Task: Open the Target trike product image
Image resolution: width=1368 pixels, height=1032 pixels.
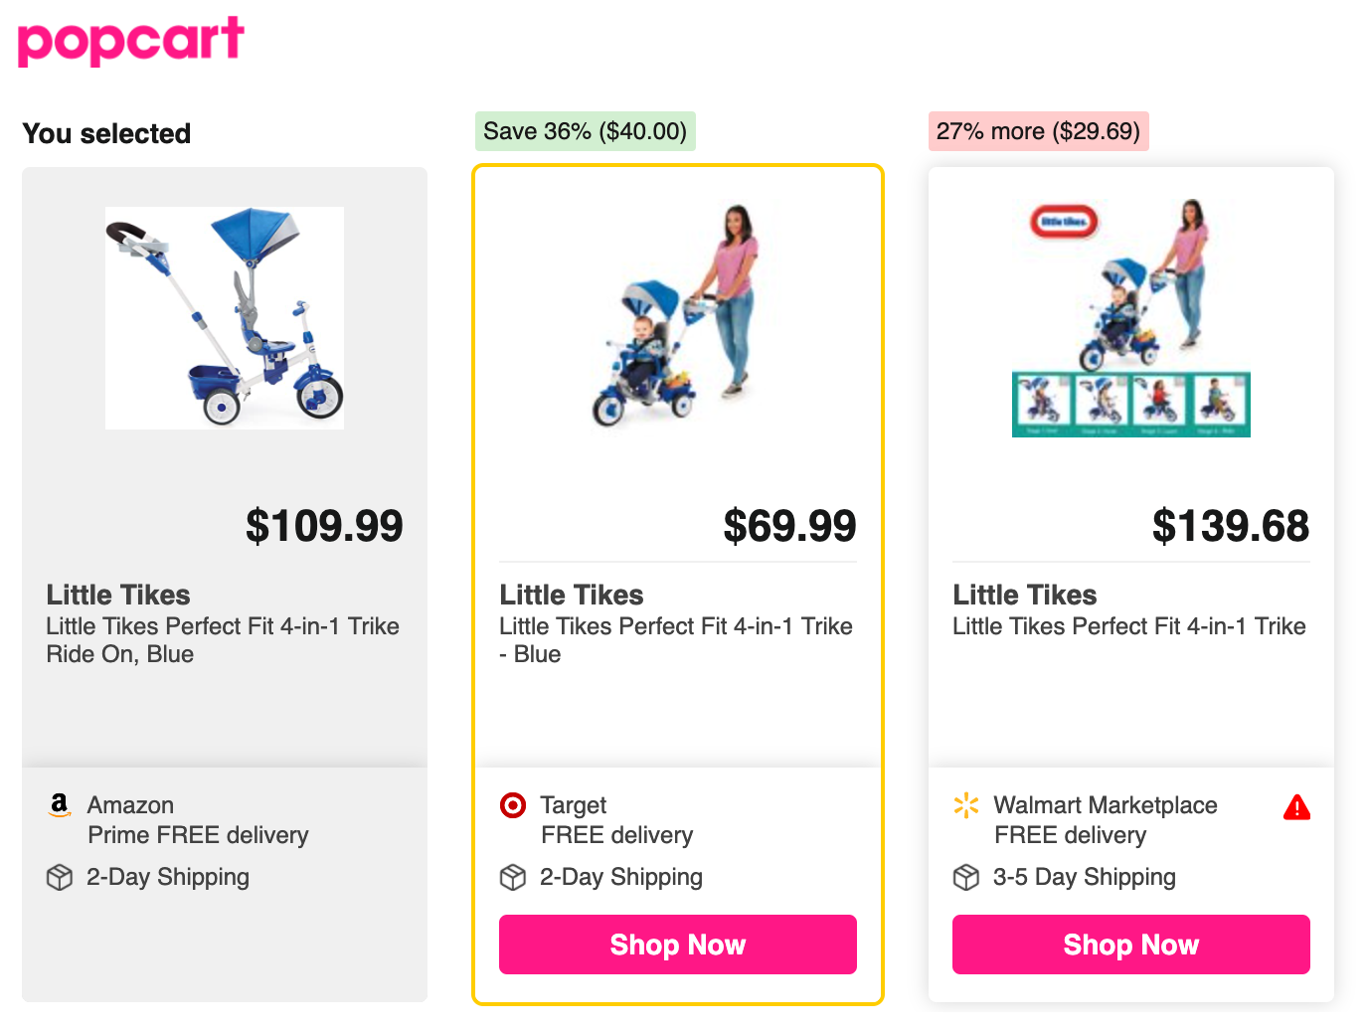Action: pyautogui.click(x=676, y=314)
